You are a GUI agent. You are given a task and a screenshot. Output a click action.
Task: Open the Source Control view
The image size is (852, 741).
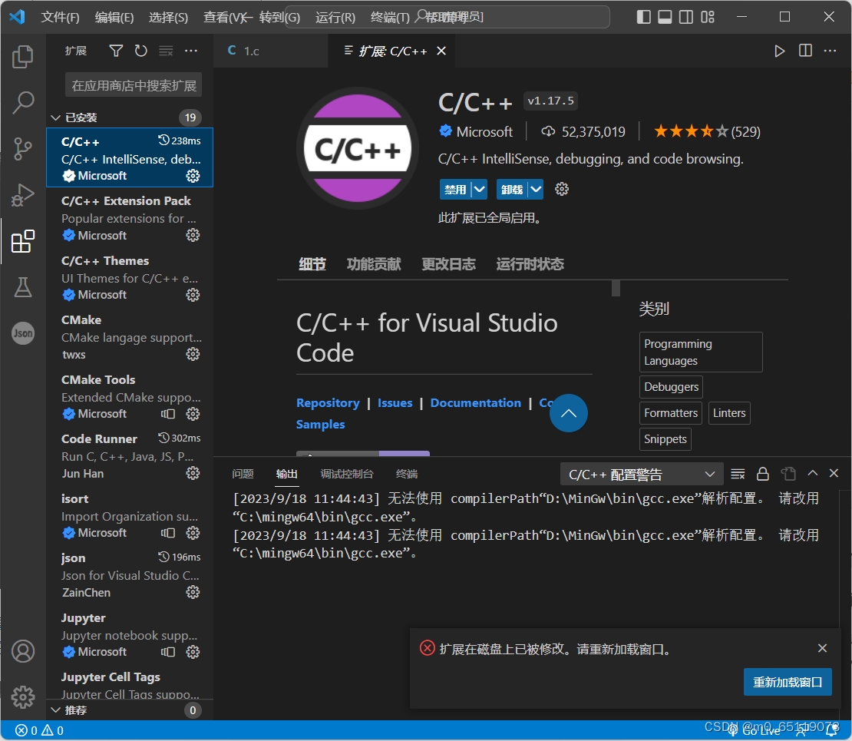click(23, 148)
